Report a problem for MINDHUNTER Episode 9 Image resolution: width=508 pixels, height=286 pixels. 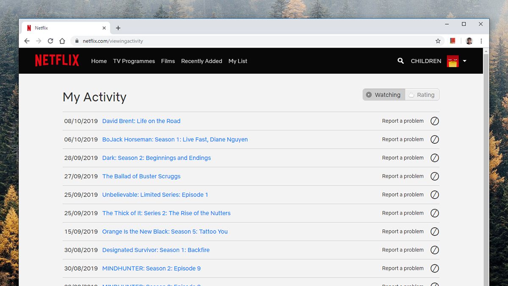coord(403,269)
